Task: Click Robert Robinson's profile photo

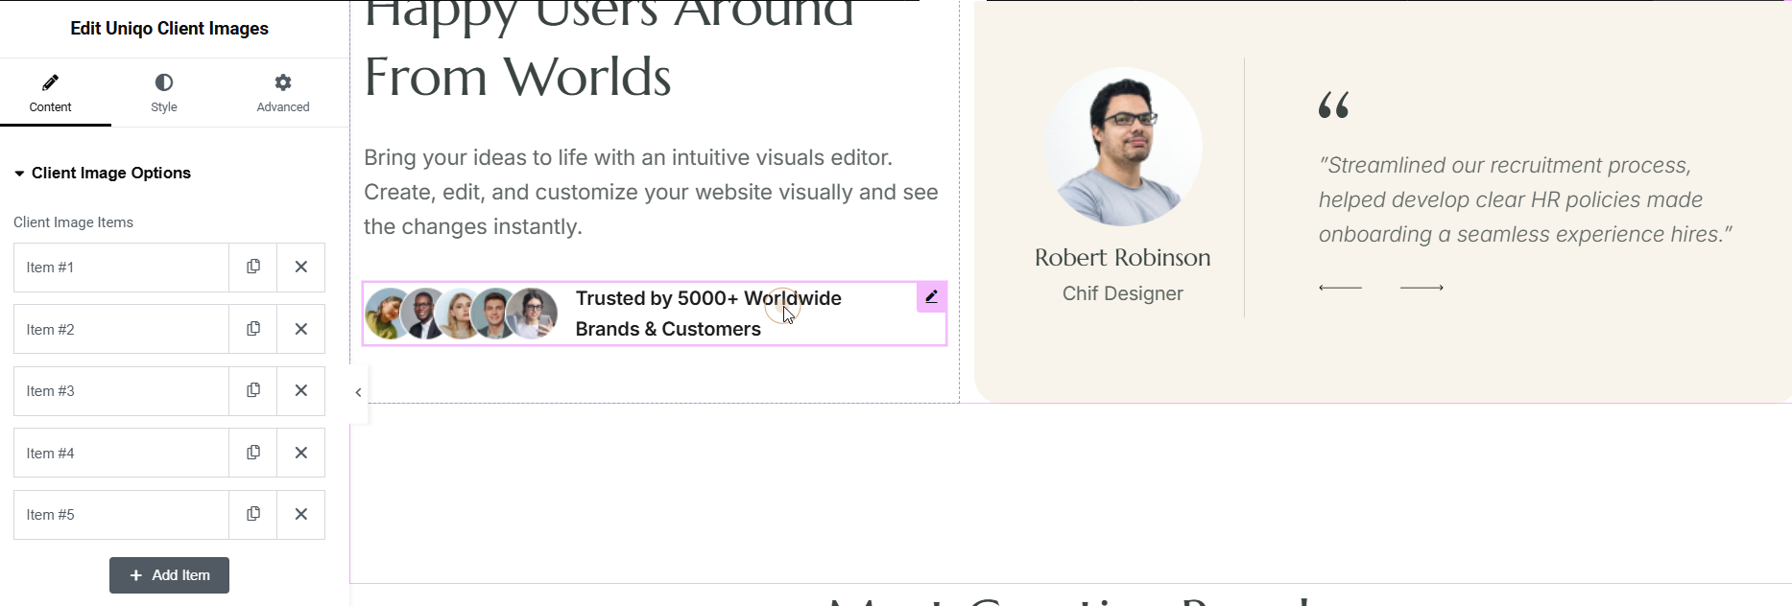Action: (1122, 147)
